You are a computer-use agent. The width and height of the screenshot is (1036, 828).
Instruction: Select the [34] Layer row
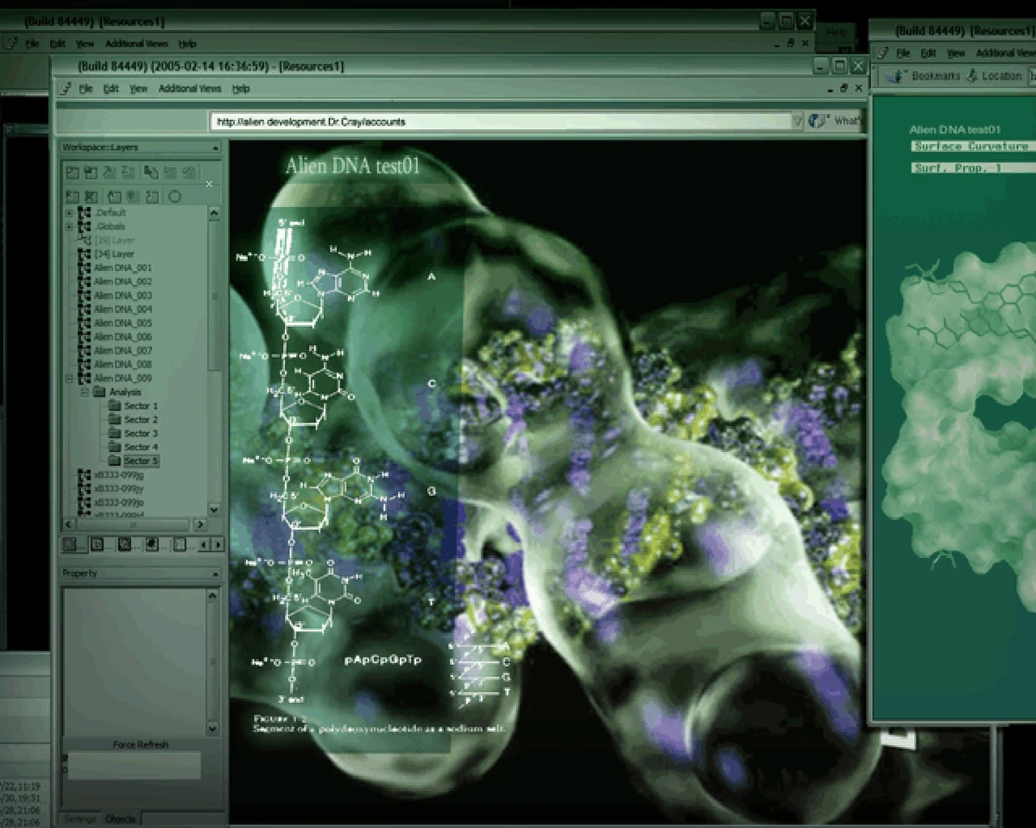[x=114, y=254]
